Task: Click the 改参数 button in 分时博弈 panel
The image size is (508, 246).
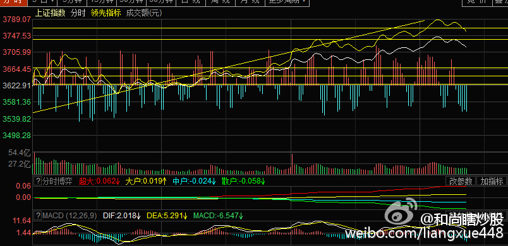Action: point(461,181)
